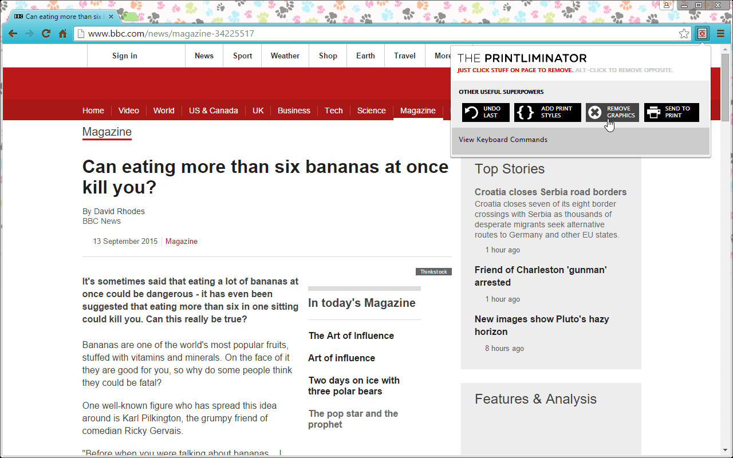
Task: Click the BBC Sign in link
Action: point(125,56)
